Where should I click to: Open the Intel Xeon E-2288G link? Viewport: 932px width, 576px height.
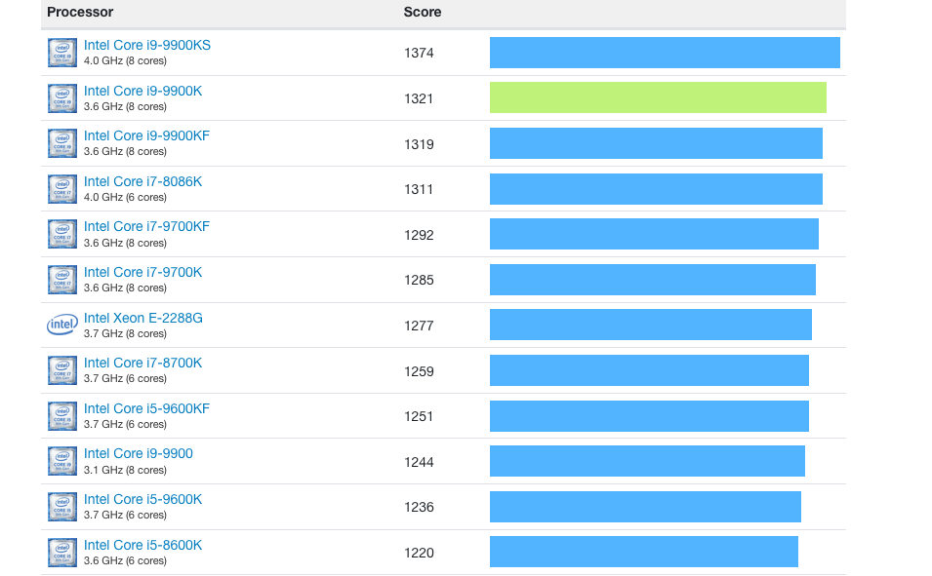click(x=142, y=318)
